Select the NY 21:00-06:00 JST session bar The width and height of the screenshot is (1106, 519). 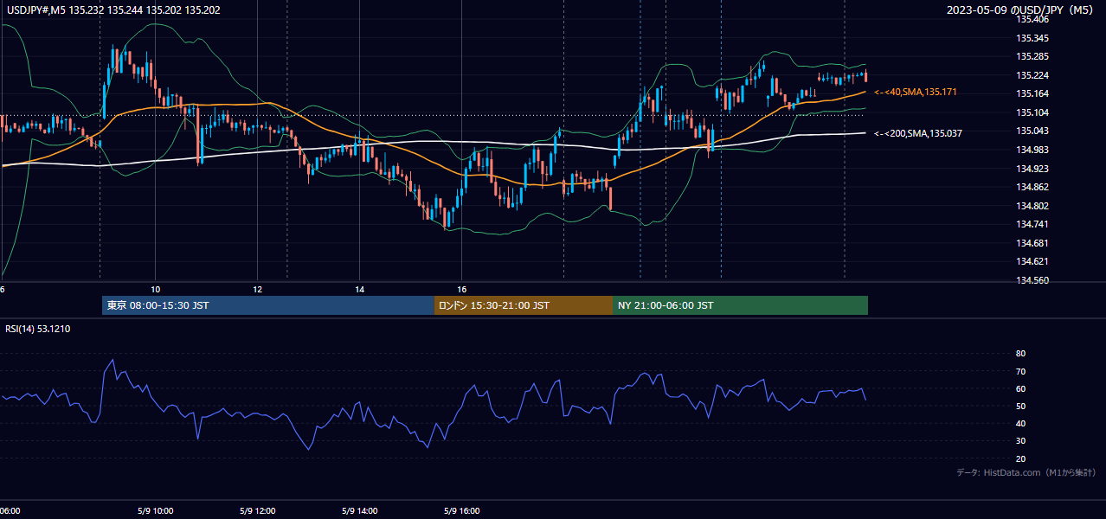pos(740,305)
